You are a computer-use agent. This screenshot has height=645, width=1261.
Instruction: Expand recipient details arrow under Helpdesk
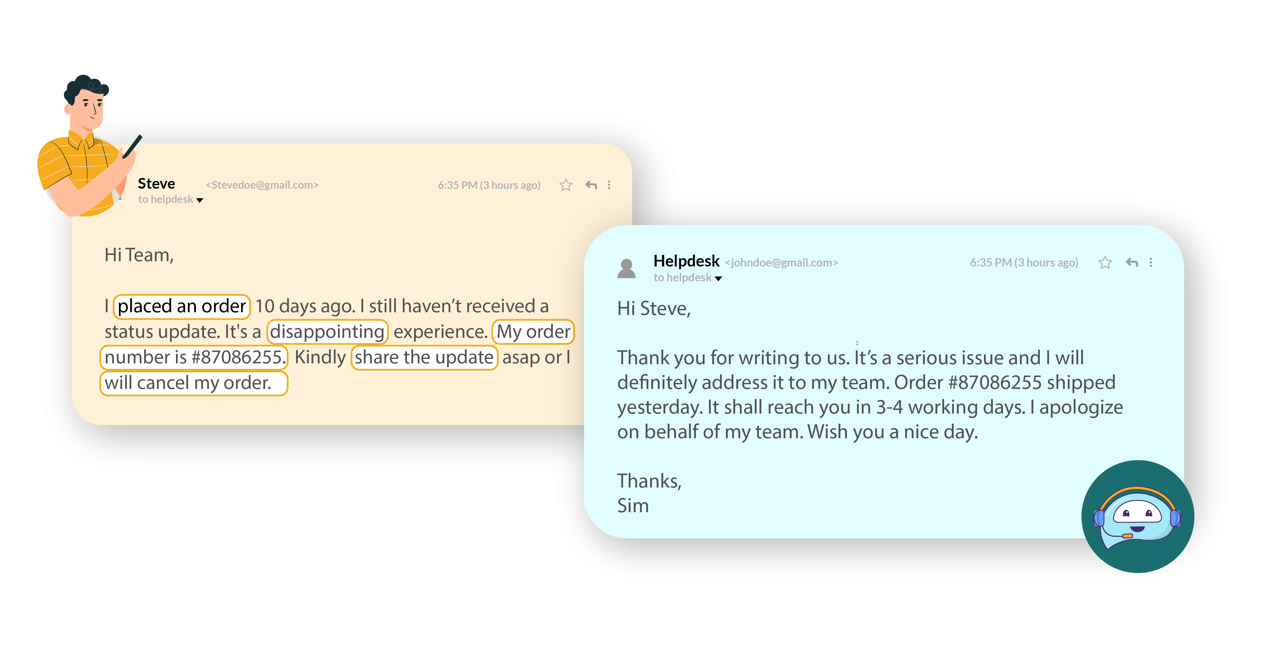point(718,278)
